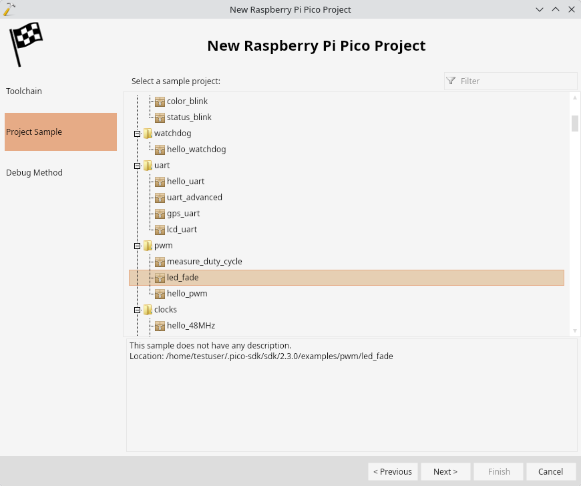Go back with the Previous button
Image resolution: width=581 pixels, height=486 pixels.
coord(393,471)
